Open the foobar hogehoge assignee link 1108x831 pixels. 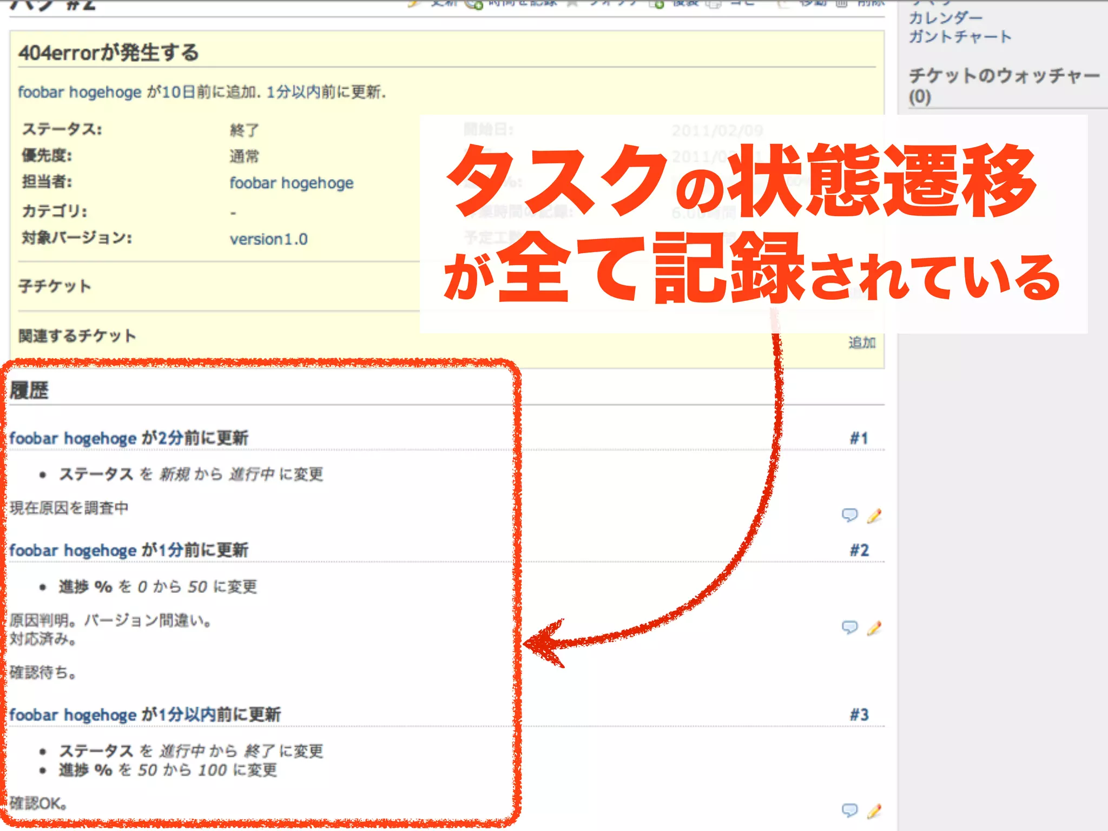(x=292, y=183)
